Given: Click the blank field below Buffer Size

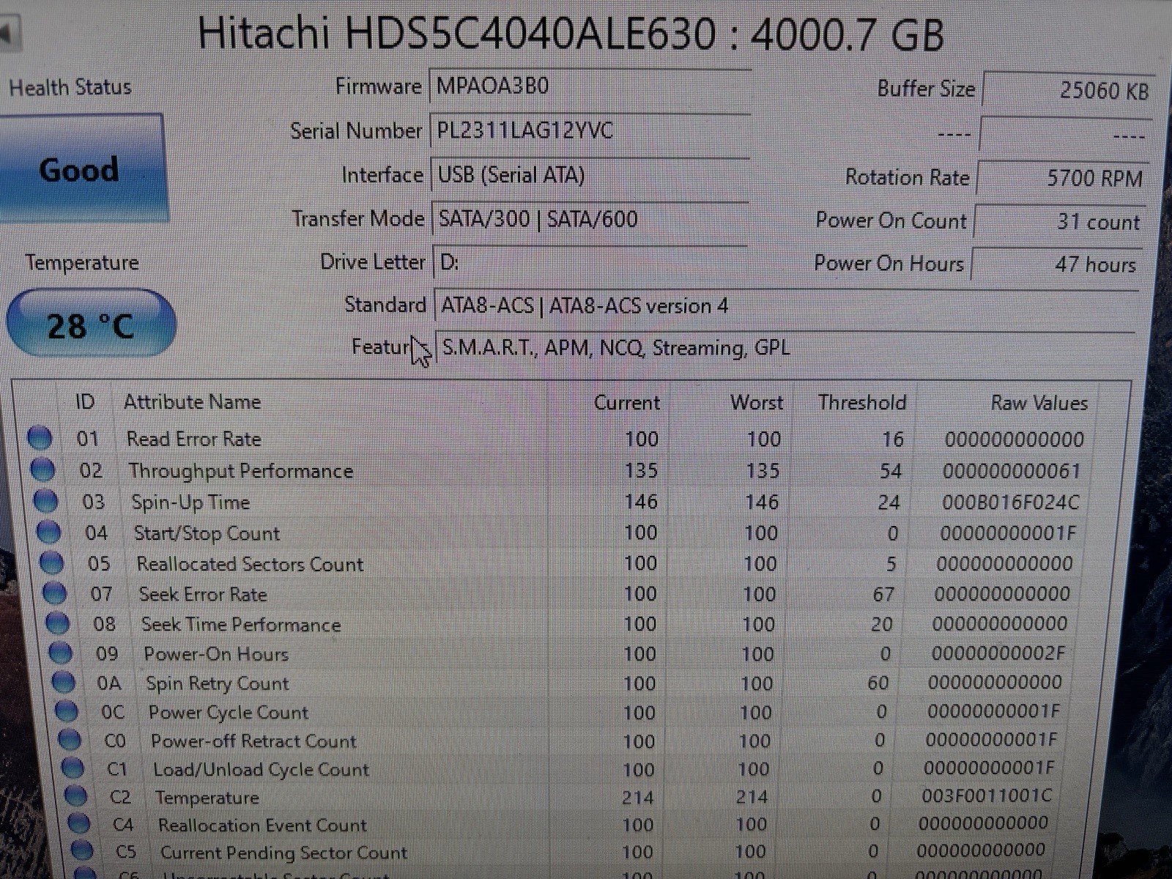Looking at the screenshot, I should (1065, 135).
